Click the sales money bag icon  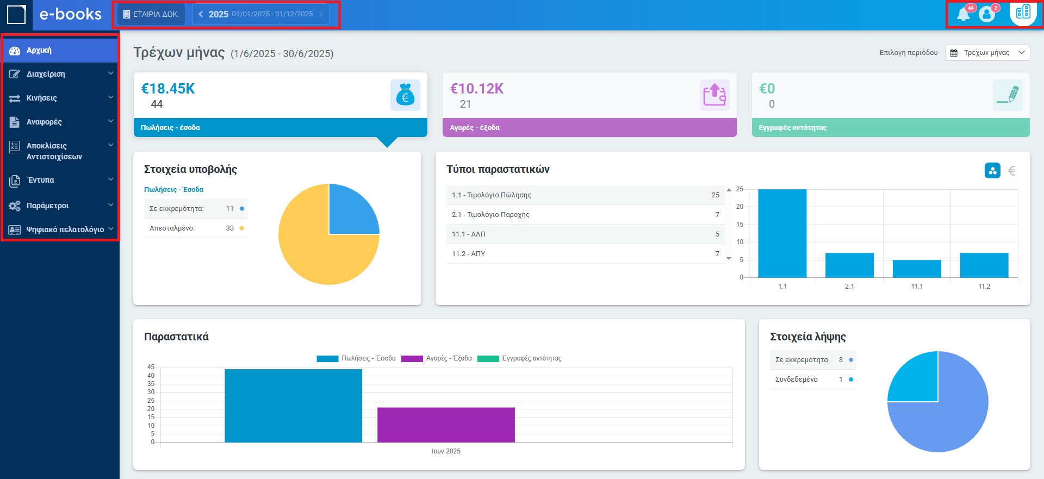(x=405, y=95)
